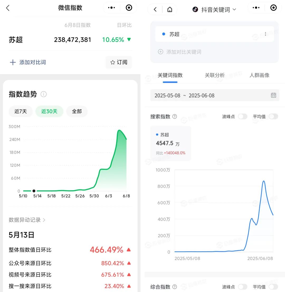Click 添加对比词 link

(32, 62)
